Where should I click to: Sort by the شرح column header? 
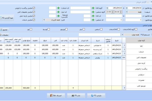[x=98, y=40]
